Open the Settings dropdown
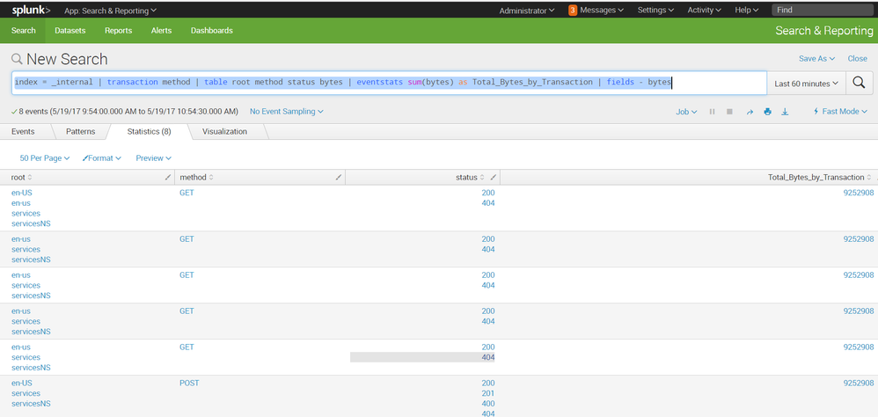 tap(655, 10)
